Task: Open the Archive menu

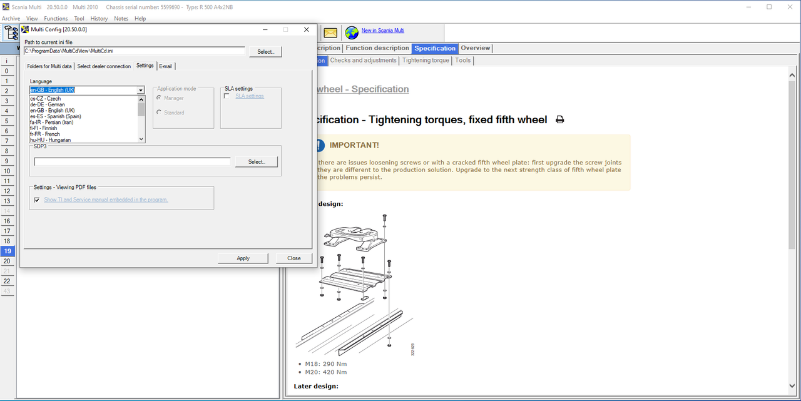Action: point(11,18)
